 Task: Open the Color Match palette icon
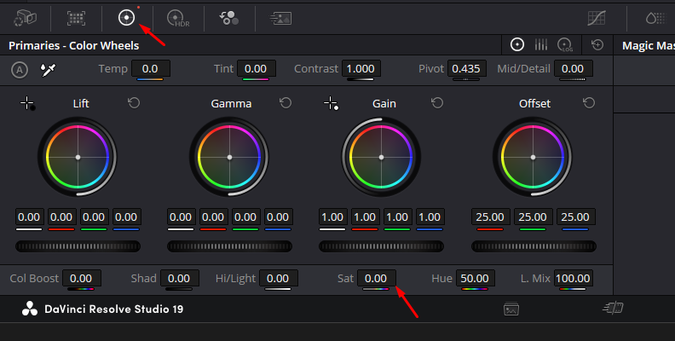[76, 18]
